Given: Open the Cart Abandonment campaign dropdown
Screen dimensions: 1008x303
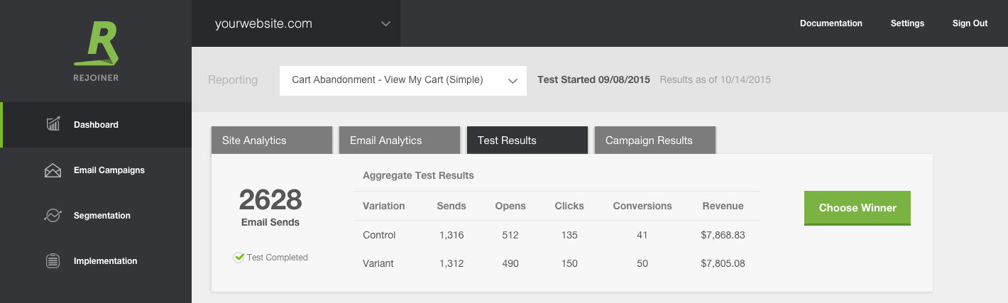Looking at the screenshot, I should pos(402,80).
